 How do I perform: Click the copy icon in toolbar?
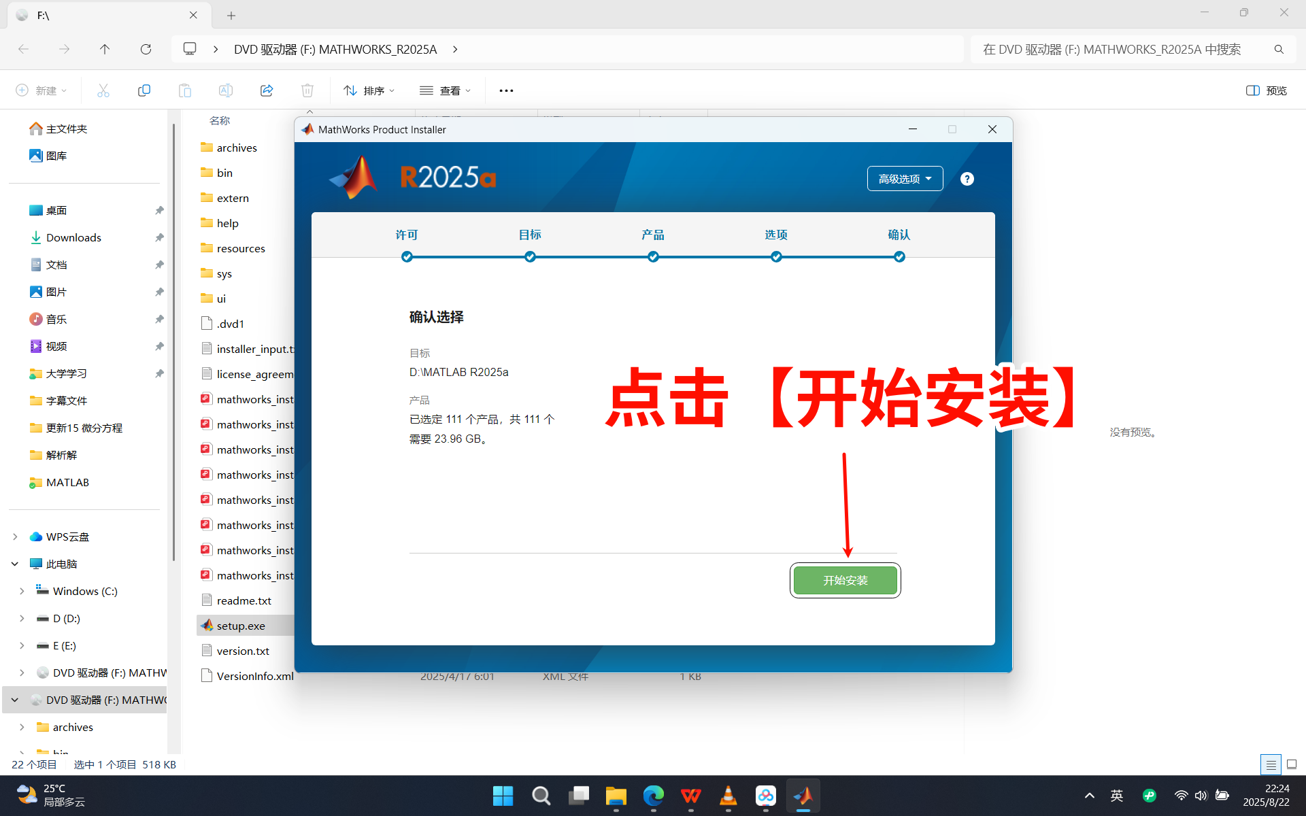click(x=144, y=90)
